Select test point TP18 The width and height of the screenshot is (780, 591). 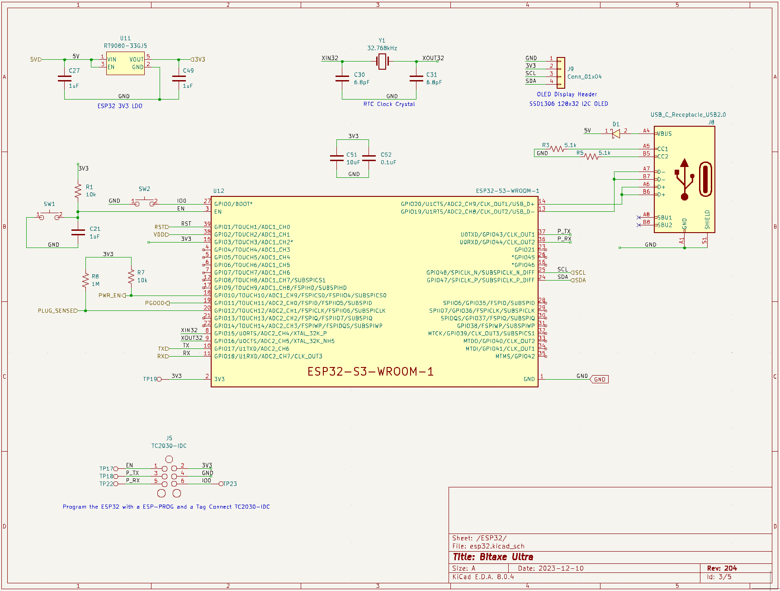pyautogui.click(x=116, y=476)
